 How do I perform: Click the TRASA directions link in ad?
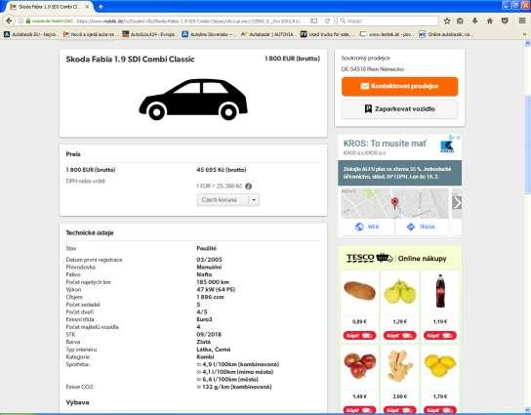pos(421,227)
